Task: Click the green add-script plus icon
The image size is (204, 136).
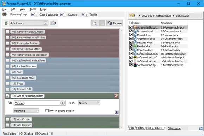Action: [6, 23]
